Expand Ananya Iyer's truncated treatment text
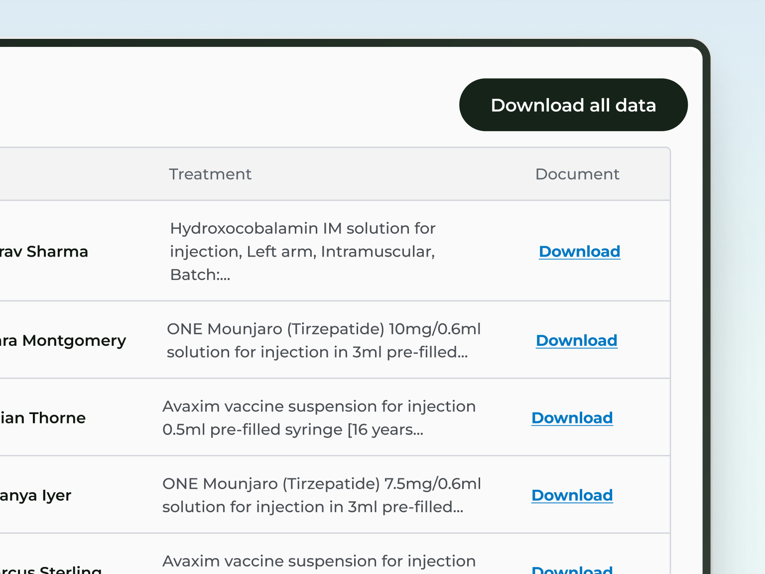 tap(322, 495)
